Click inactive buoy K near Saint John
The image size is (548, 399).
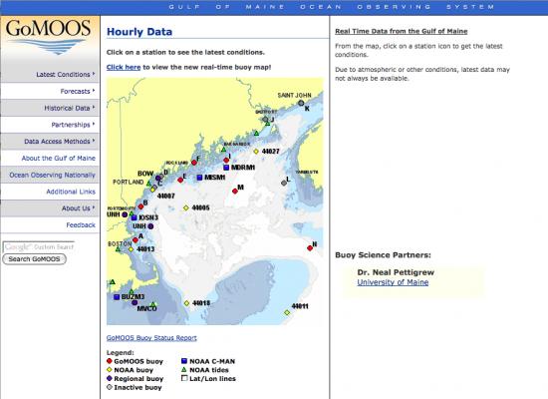click(x=301, y=103)
